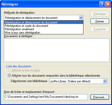Viewport: 112px width, 105px height.
Task: Select 'Afficher la liste d'origine' radio button
Action: click(x=9, y=70)
